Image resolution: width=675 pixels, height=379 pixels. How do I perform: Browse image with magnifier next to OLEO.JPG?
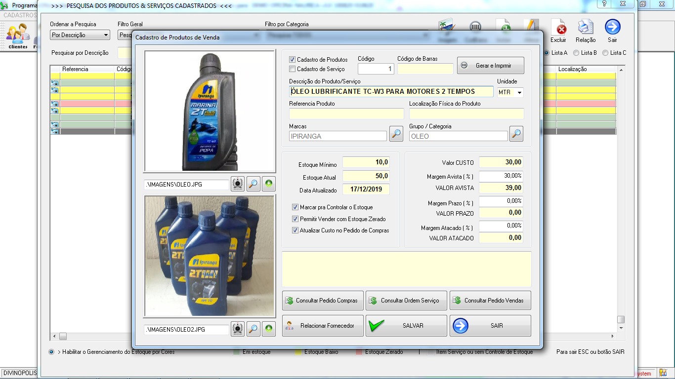click(x=253, y=184)
